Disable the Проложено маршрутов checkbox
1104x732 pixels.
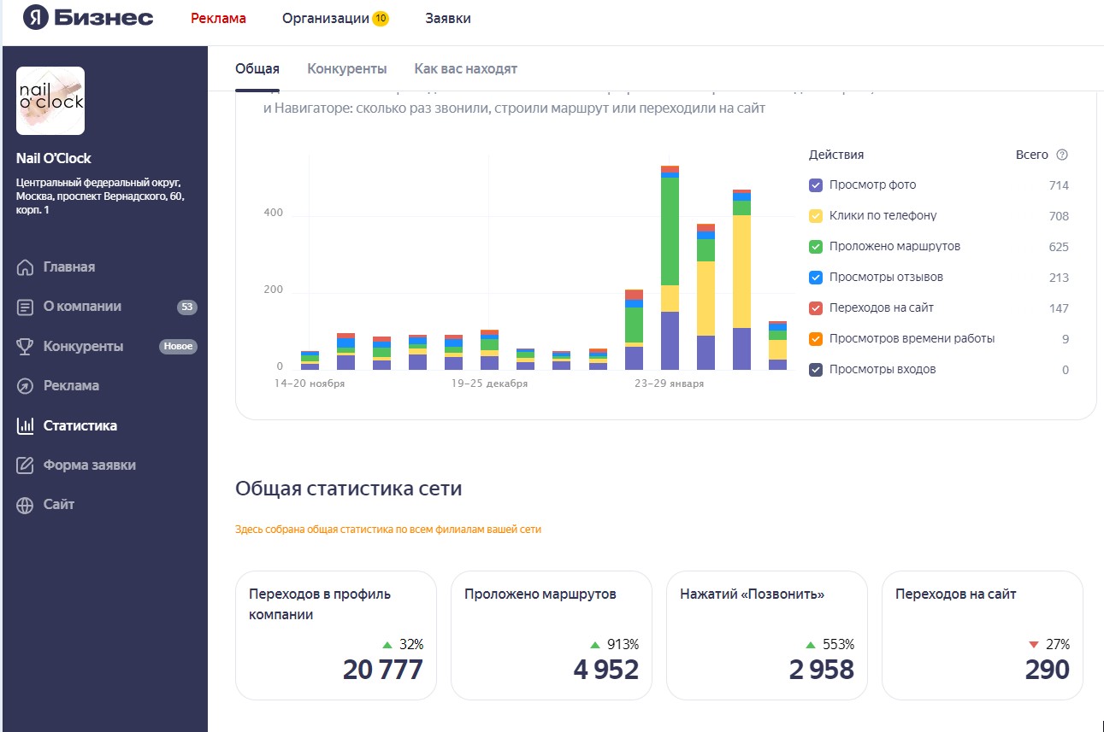(x=816, y=247)
